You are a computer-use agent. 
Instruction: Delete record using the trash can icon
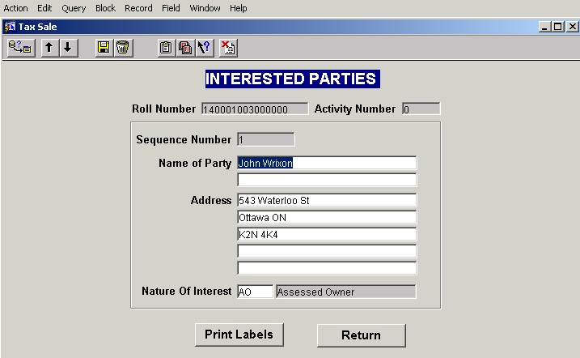[x=123, y=48]
